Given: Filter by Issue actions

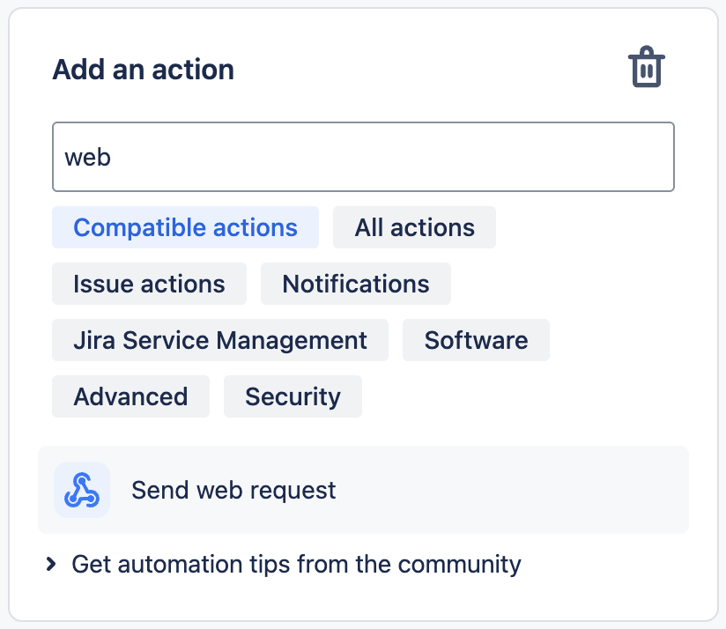Looking at the screenshot, I should click(x=149, y=284).
